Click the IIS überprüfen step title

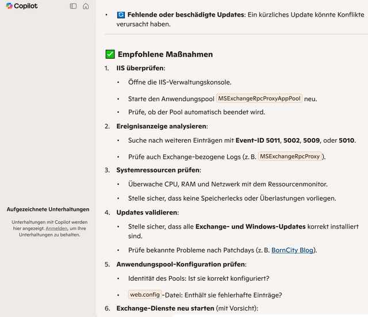pos(140,68)
